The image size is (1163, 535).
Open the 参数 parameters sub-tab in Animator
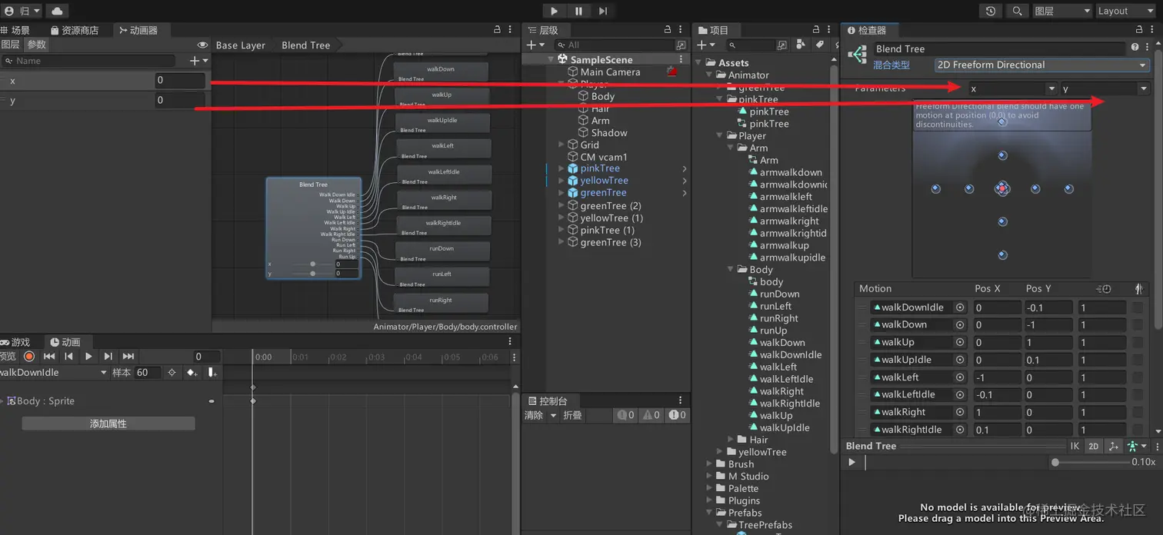coord(37,45)
